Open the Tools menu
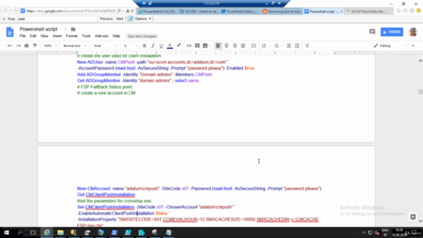The width and height of the screenshot is (423, 238). pyautogui.click(x=86, y=36)
